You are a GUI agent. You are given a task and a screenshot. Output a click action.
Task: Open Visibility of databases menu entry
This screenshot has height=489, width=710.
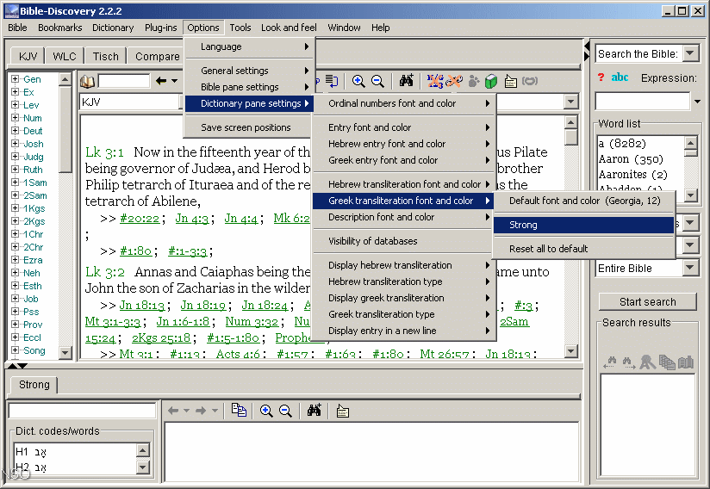point(403,241)
